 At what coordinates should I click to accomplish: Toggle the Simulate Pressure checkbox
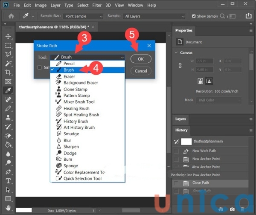(x=40, y=67)
